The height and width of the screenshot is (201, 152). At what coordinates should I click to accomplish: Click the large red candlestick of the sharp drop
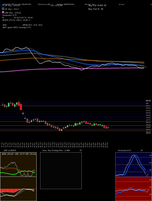click(x=21, y=107)
